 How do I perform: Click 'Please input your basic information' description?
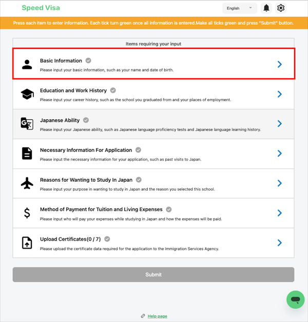click(107, 70)
